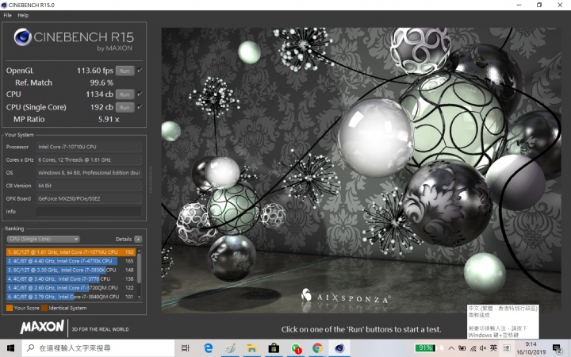The width and height of the screenshot is (571, 357).
Task: Select ranking row 3 Intel Core i7-3930K
Action: click(x=71, y=270)
